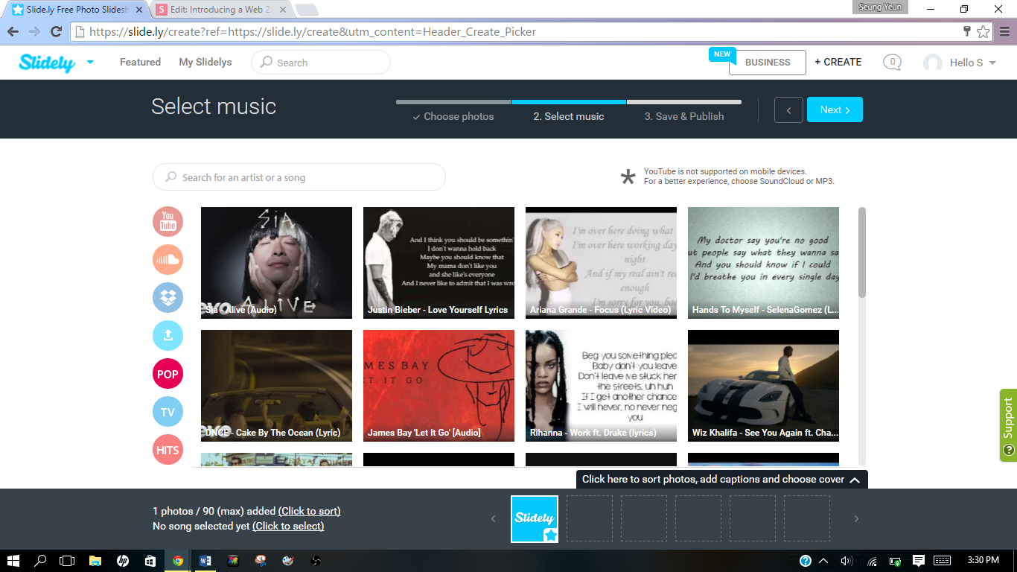
Task: Open Chrome's hamburger menu
Action: [1004, 32]
